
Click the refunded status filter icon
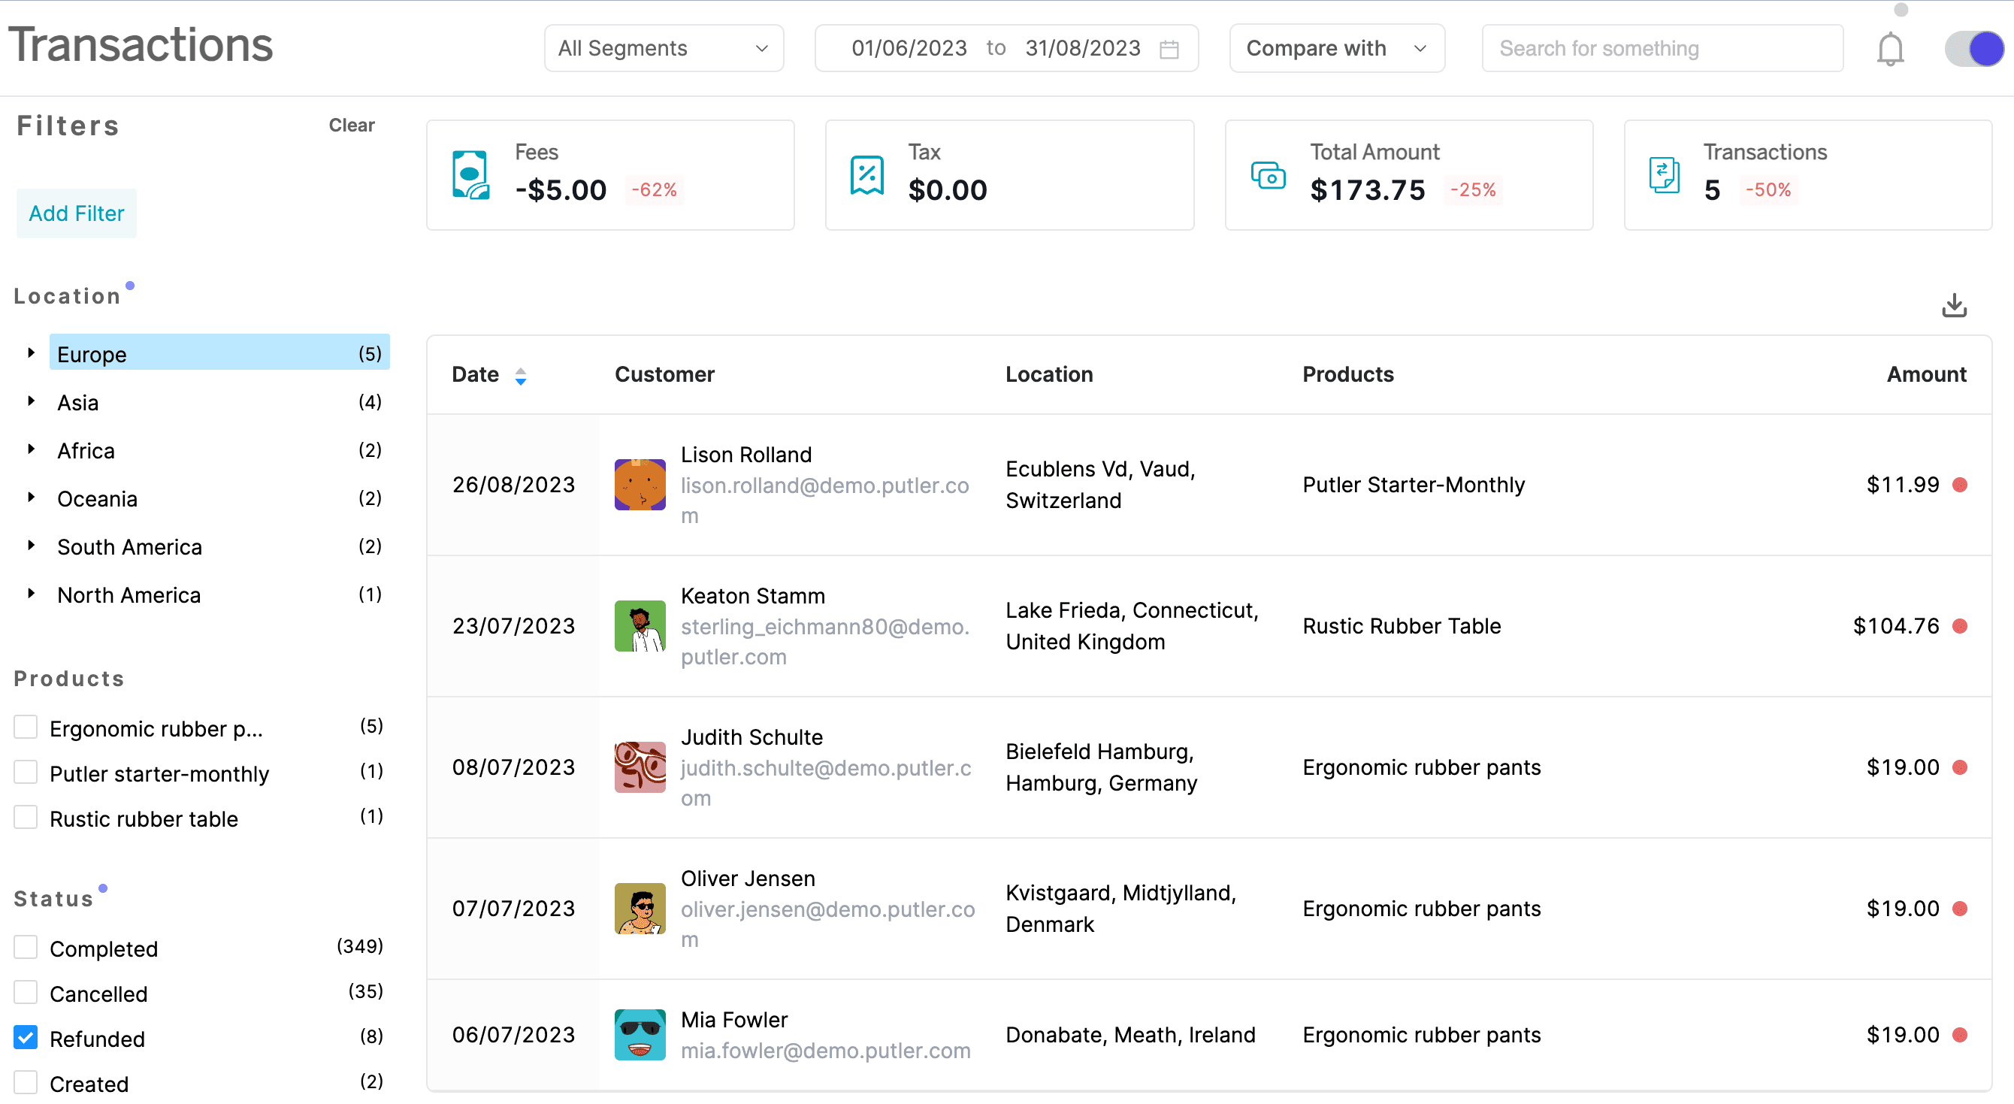26,1037
